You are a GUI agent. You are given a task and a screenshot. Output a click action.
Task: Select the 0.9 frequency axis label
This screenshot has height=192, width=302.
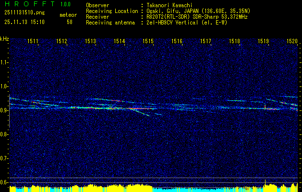(x=4, y=110)
